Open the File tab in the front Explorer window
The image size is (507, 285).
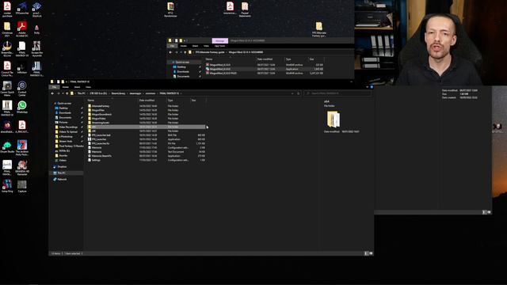[x=55, y=87]
